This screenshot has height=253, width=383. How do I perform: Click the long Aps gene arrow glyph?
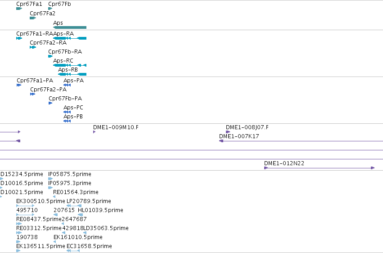(70, 27)
